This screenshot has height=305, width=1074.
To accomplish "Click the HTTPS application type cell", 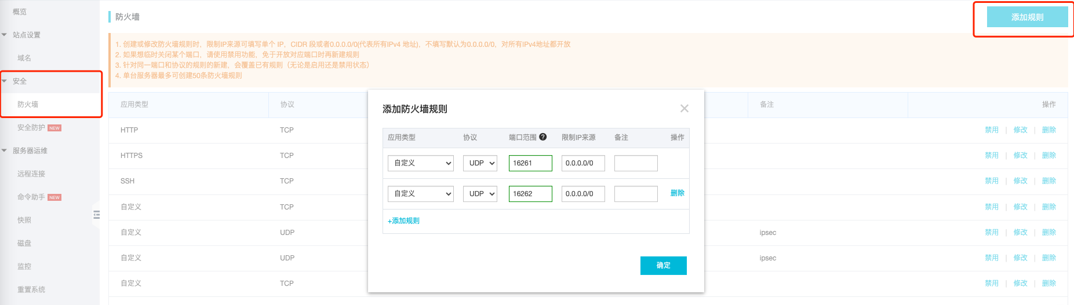I will [x=132, y=156].
